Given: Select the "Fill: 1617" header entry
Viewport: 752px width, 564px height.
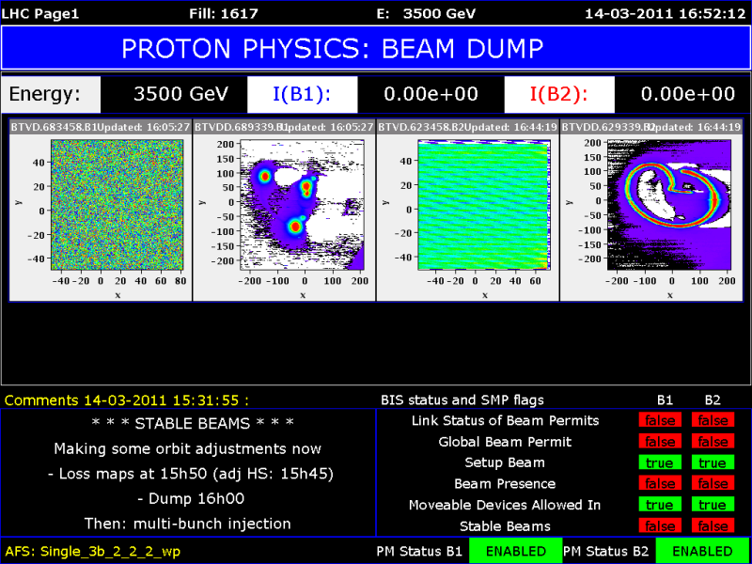Looking at the screenshot, I should click(224, 13).
